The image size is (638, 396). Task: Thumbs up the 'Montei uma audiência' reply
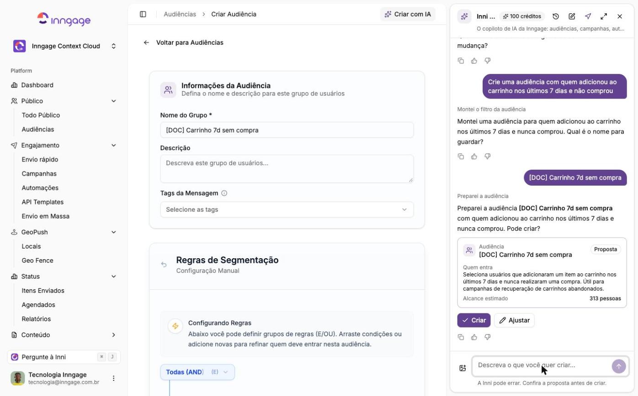474,156
